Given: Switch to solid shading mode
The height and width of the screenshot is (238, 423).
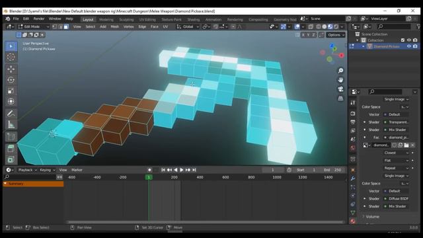Looking at the screenshot, I should pos(325,26).
